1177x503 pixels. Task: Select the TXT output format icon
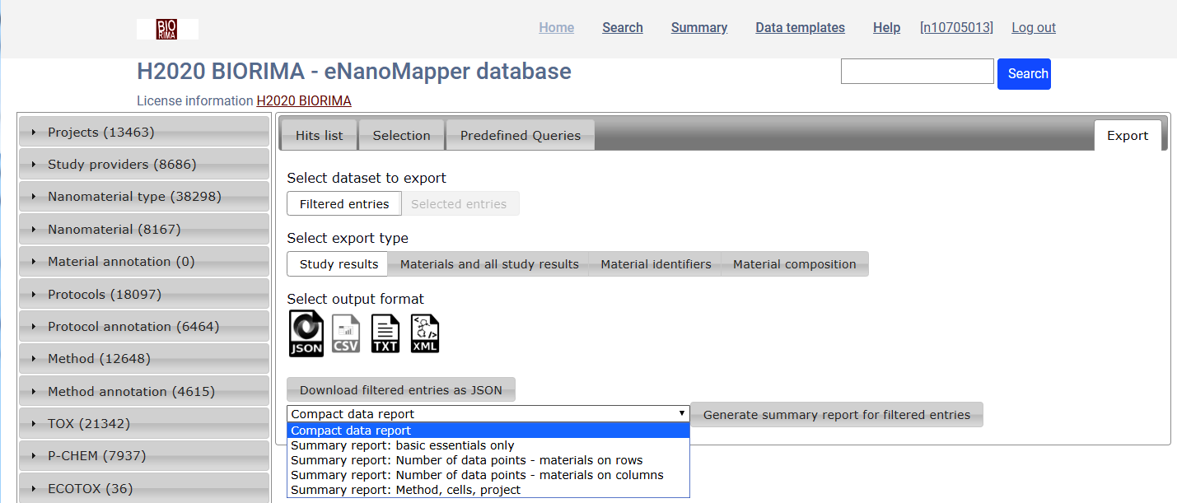(385, 333)
